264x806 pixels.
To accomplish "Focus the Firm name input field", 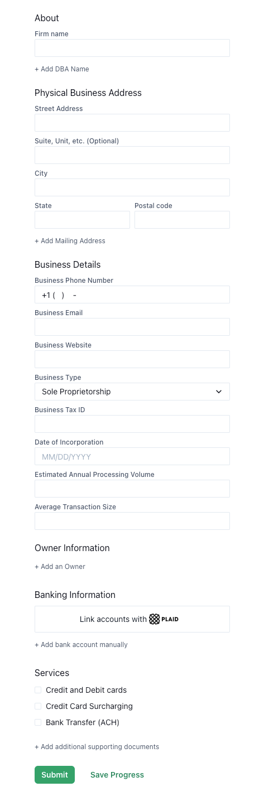I will pyautogui.click(x=132, y=48).
